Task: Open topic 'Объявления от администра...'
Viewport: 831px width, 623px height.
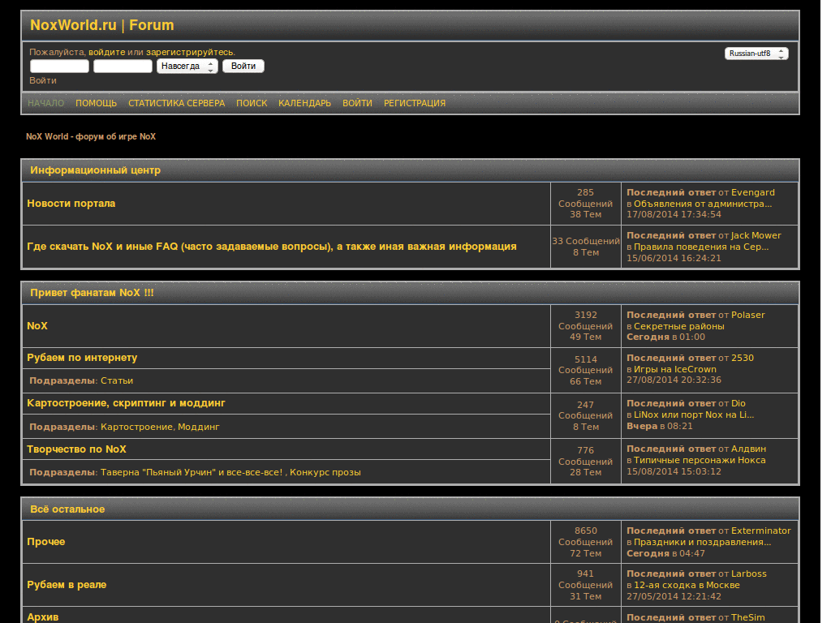Action: pyautogui.click(x=703, y=204)
